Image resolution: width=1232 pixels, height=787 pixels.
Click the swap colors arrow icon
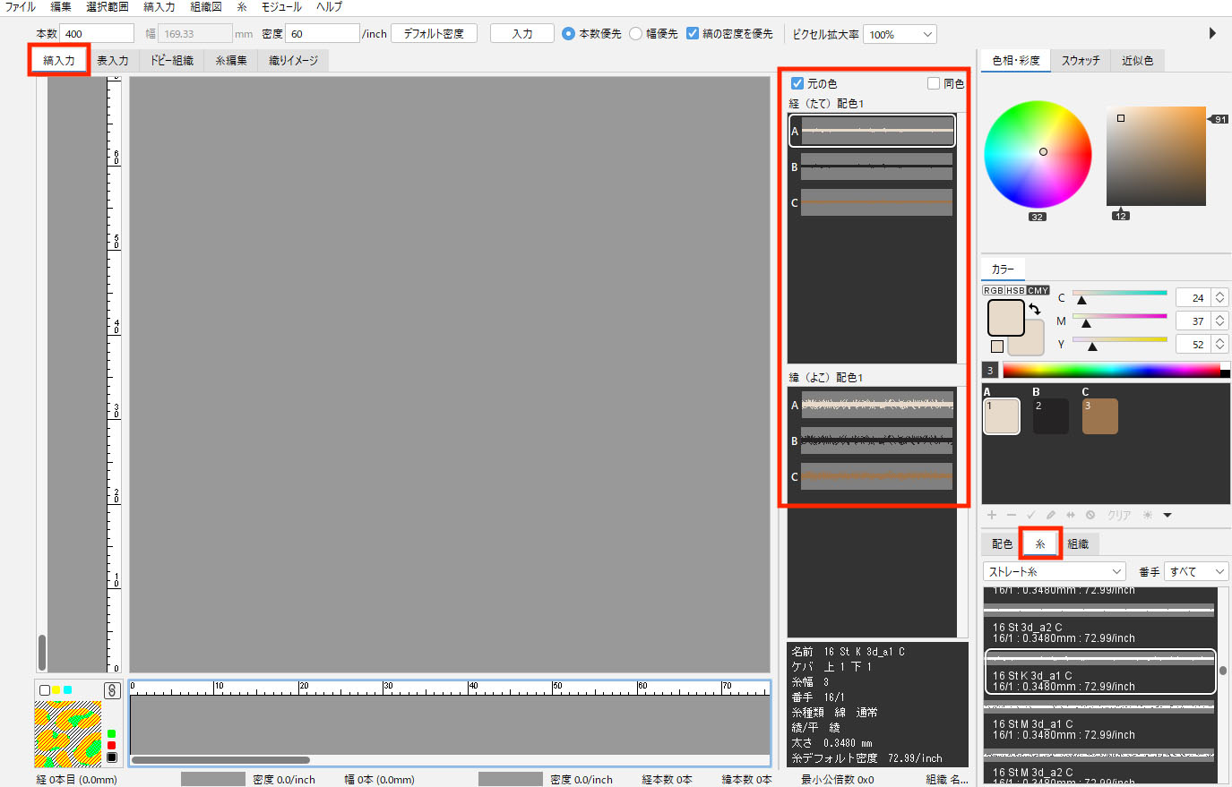tap(1035, 309)
